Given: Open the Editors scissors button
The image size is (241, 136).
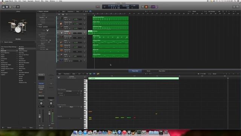Looking at the screenshot, I should pyautogui.click(x=18, y=7).
